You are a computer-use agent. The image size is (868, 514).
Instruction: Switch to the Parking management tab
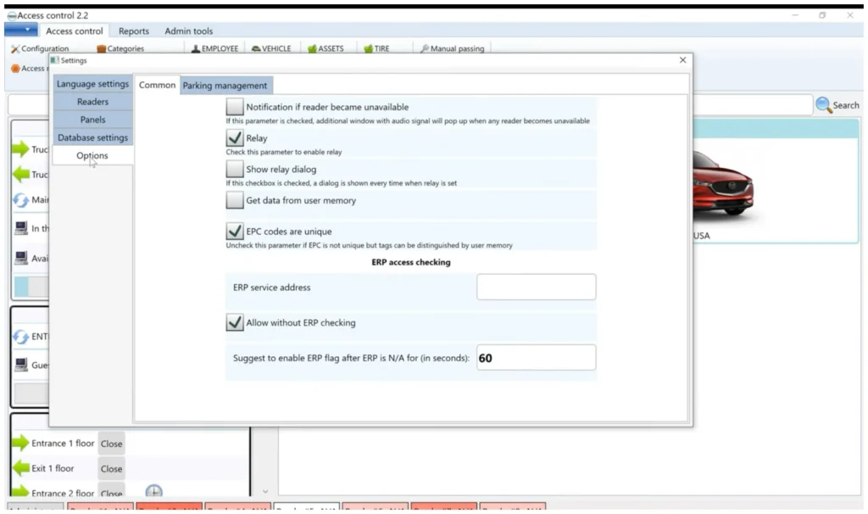click(x=225, y=86)
